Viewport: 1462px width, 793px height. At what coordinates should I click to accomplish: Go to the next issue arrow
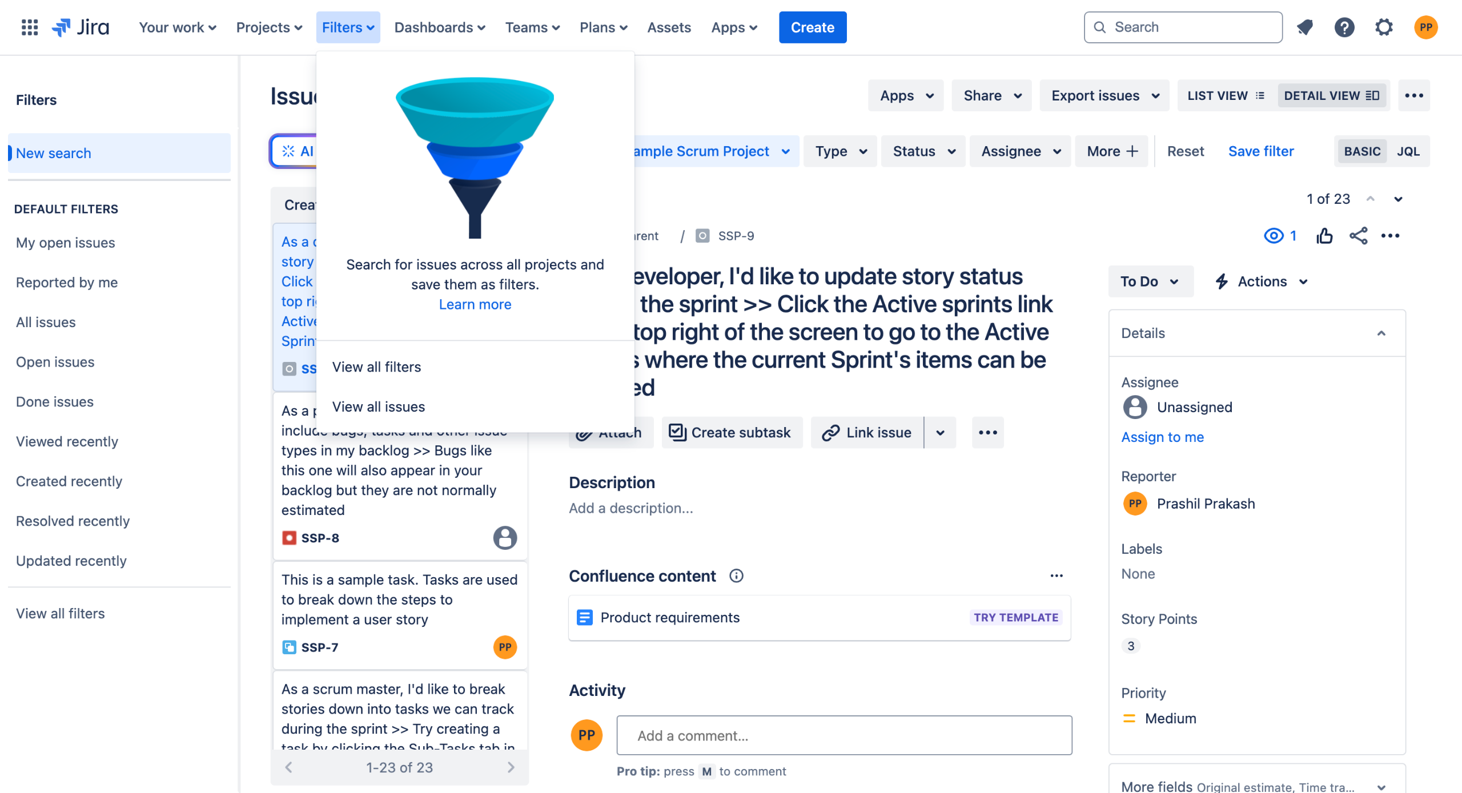[1398, 199]
